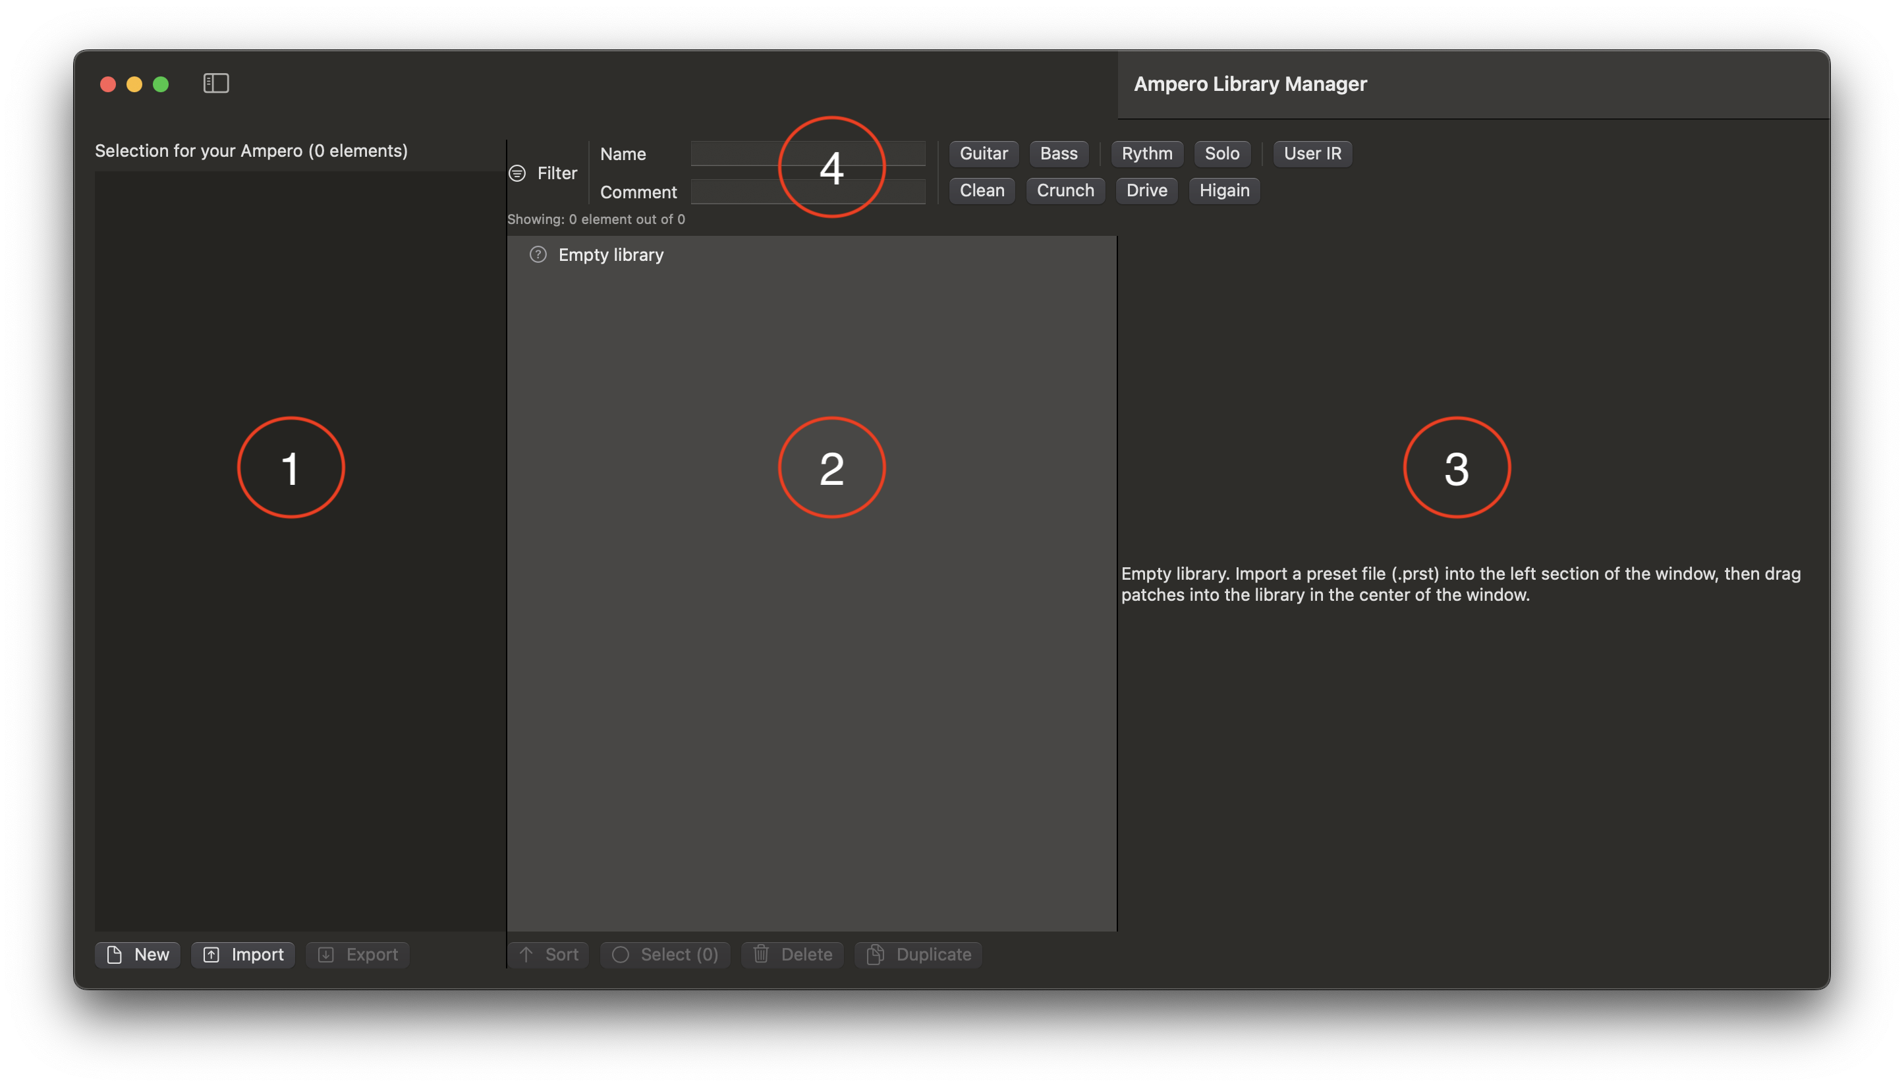Image resolution: width=1904 pixels, height=1087 pixels.
Task: Enable the Guitar filter
Action: (x=982, y=153)
